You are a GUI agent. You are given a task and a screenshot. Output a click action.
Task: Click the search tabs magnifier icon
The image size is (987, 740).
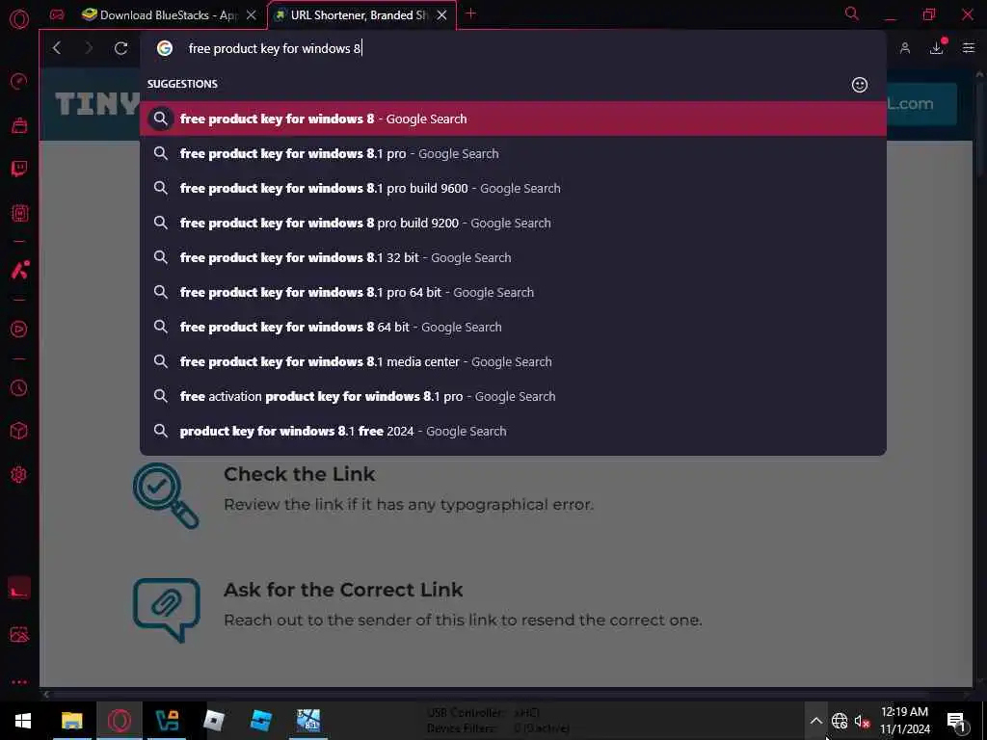[x=851, y=13]
